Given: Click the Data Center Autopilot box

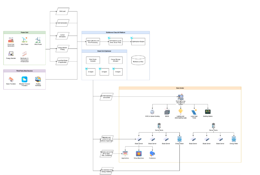Looking at the screenshot, I should (x=93, y=60).
